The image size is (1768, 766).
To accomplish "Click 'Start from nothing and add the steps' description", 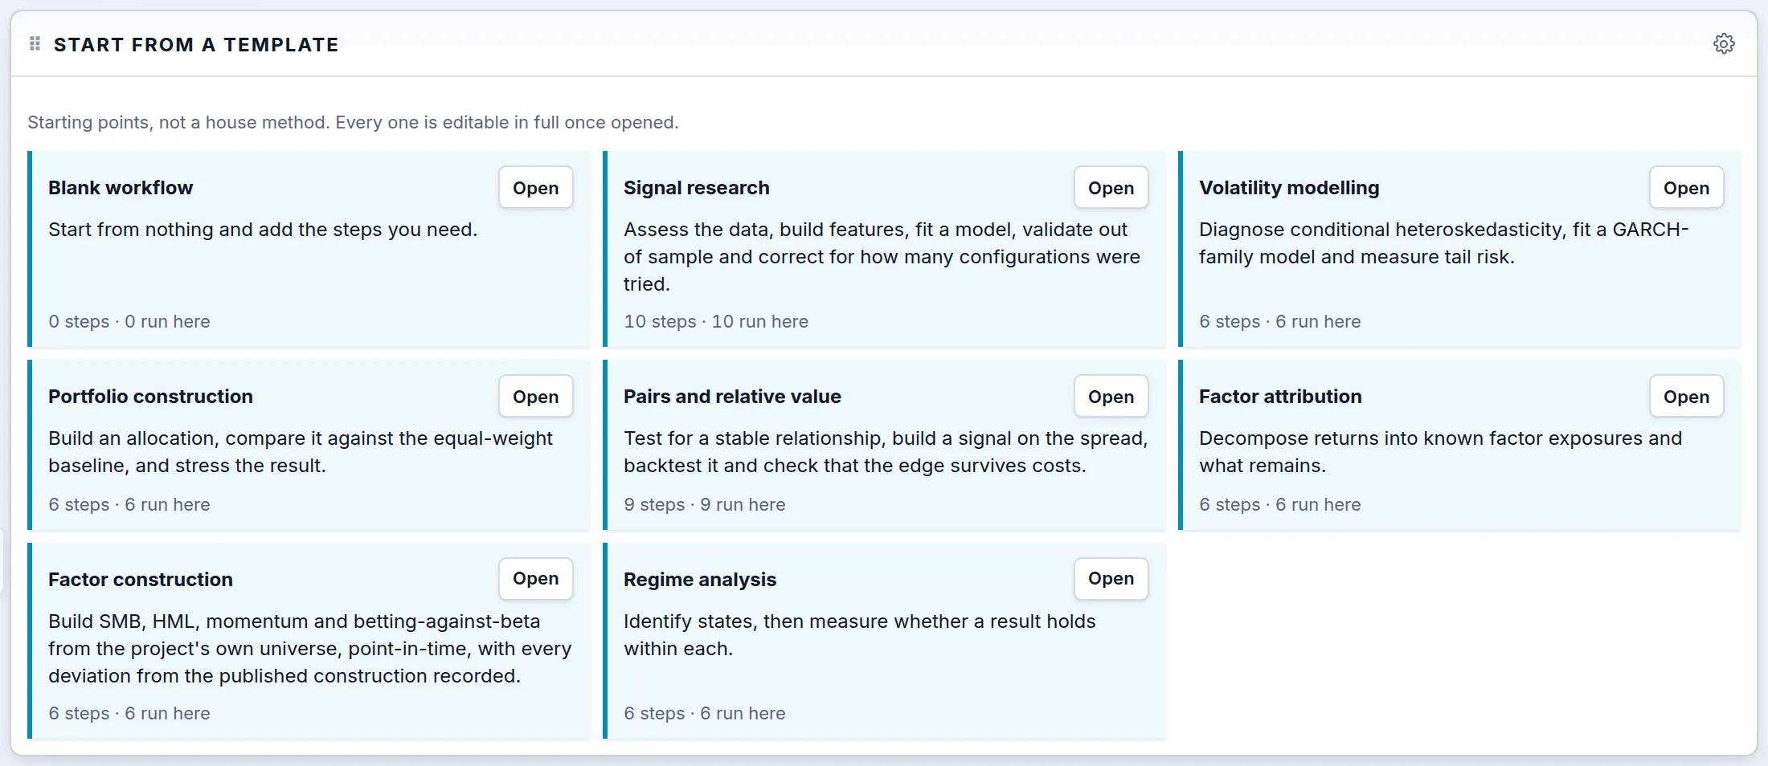I will point(263,230).
